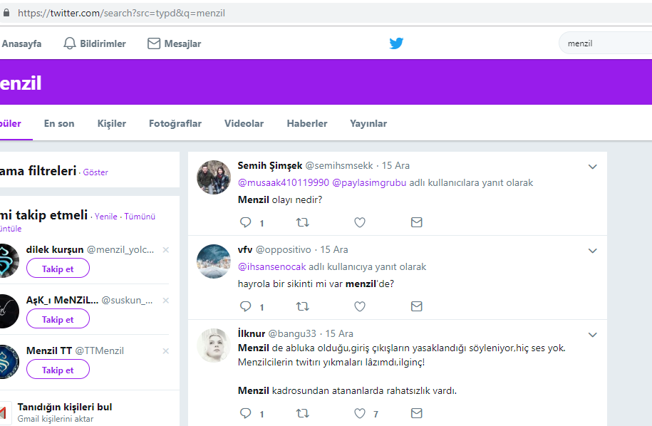Click the Twitter bird logo

(397, 43)
